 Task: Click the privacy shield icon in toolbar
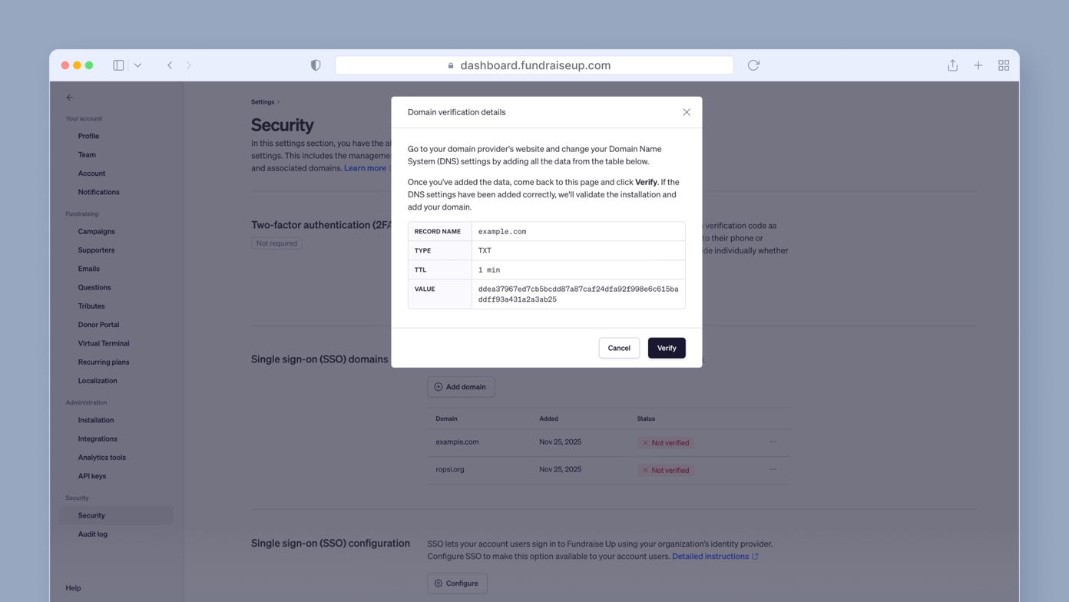(316, 65)
